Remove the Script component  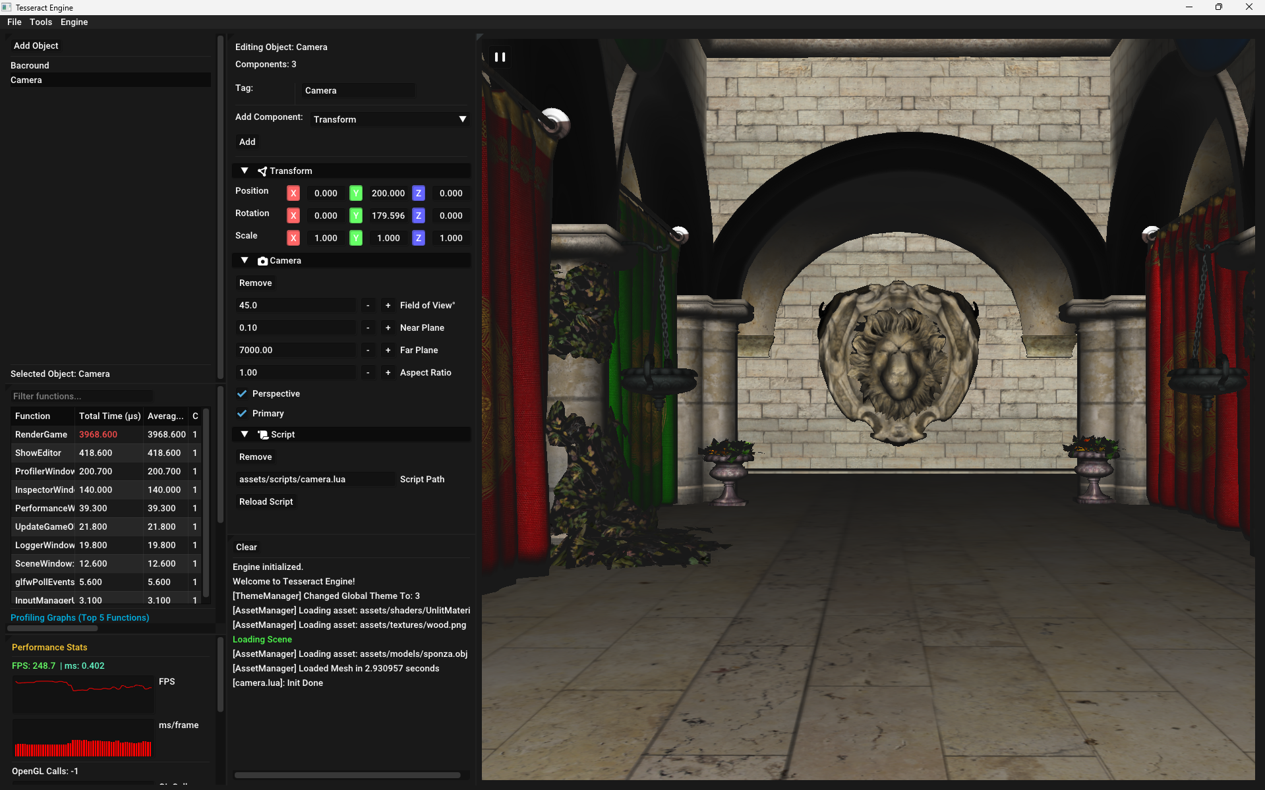[x=255, y=457]
